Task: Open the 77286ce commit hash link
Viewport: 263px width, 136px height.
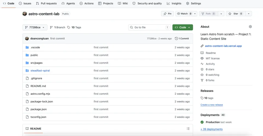Action: [x=151, y=39]
